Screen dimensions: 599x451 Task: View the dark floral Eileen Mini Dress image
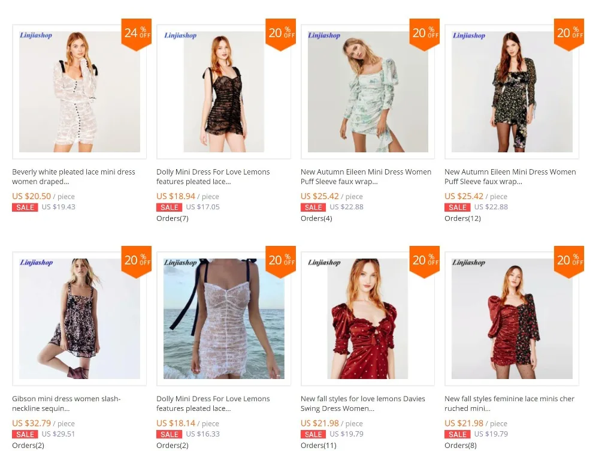(x=512, y=92)
